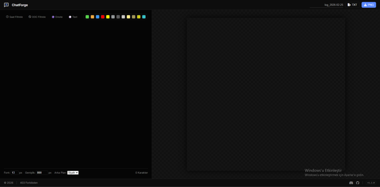This screenshot has width=380, height=187.
Task: Pick the orange color swatch
Action: (92, 17)
